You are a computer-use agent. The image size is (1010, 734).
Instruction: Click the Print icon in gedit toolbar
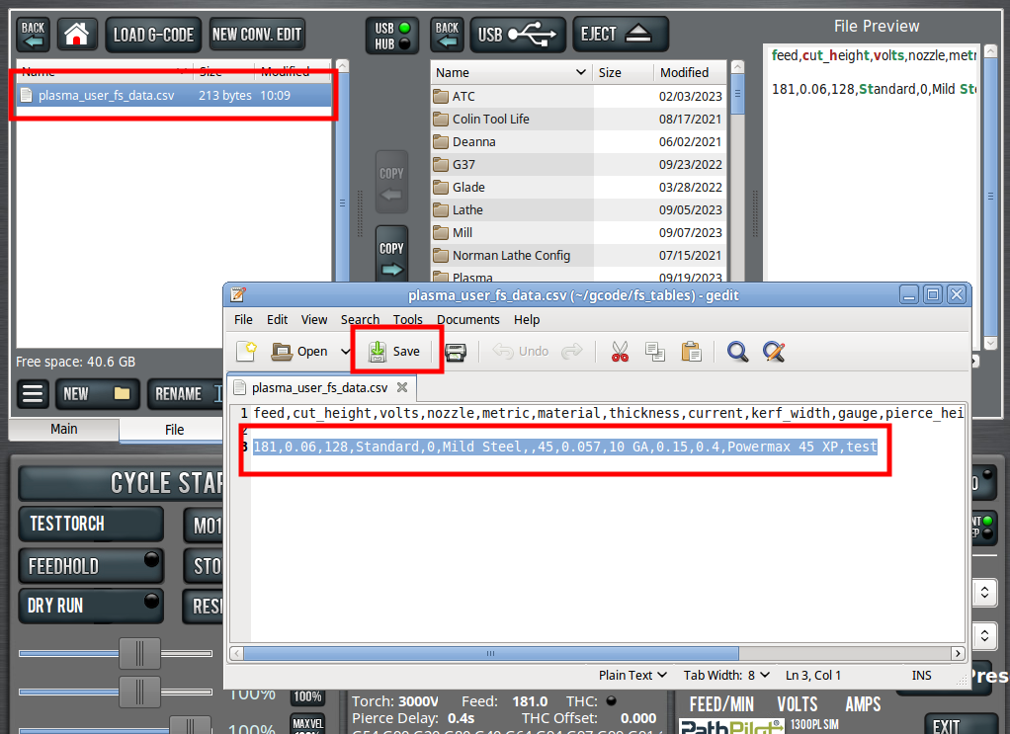[456, 351]
